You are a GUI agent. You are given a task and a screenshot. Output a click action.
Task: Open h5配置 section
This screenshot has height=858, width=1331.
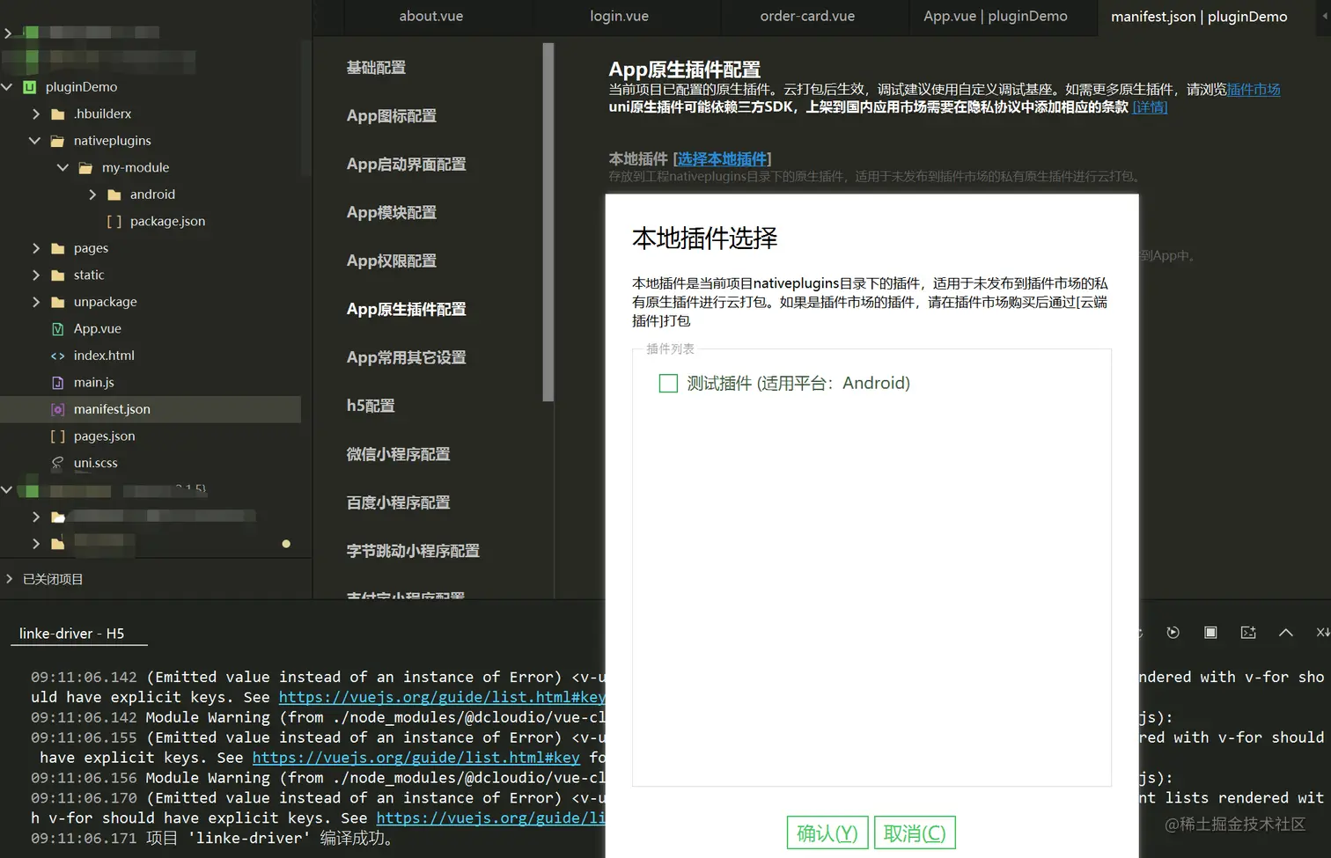pyautogui.click(x=371, y=407)
